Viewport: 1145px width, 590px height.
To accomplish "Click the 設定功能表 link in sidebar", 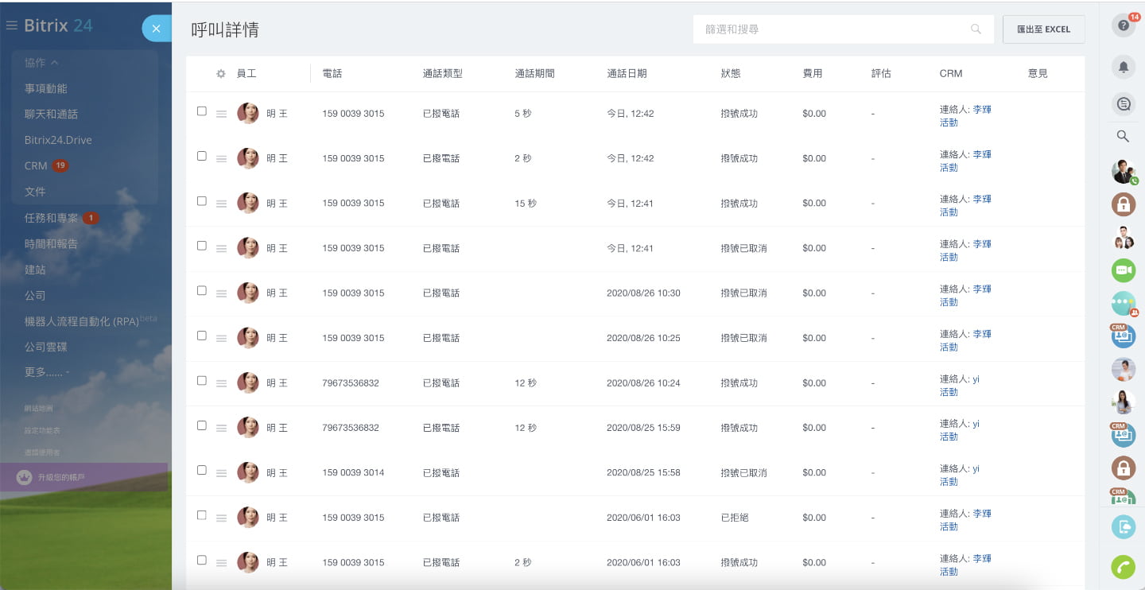I will (x=42, y=430).
